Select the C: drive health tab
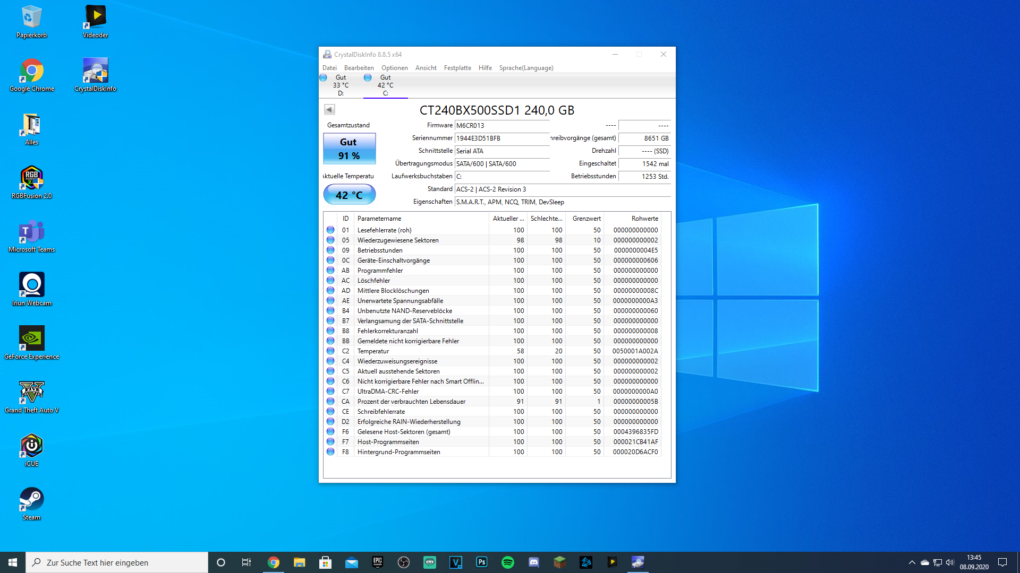Image resolution: width=1020 pixels, height=573 pixels. (x=385, y=85)
